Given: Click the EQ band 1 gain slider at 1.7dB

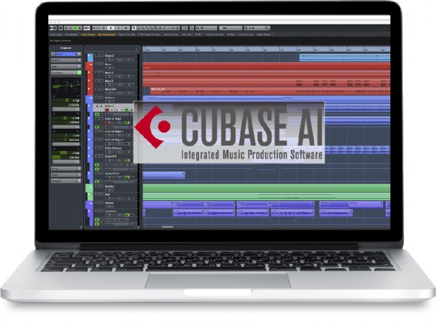Looking at the screenshot, I should [x=66, y=100].
